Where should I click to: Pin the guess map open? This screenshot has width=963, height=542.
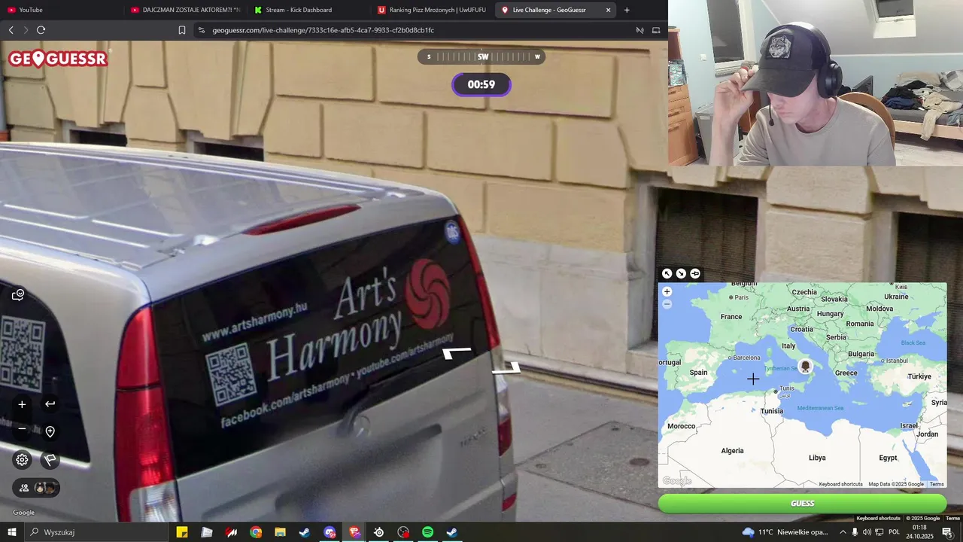pos(695,273)
